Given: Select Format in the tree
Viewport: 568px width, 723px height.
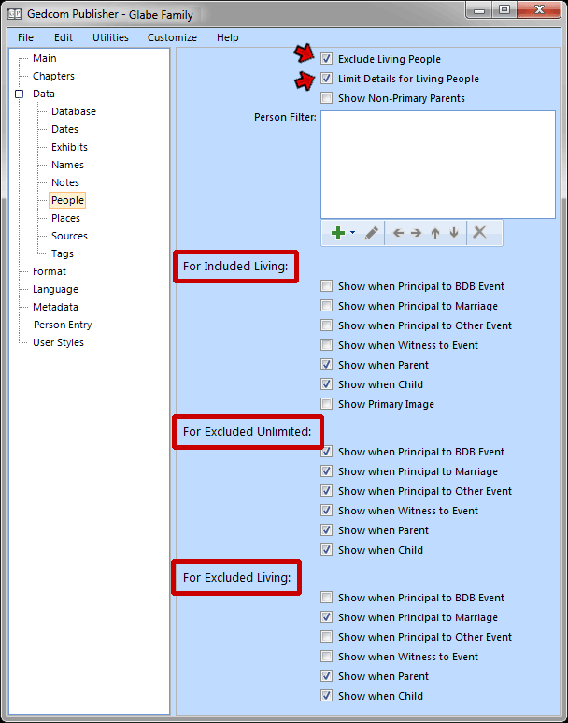Looking at the screenshot, I should [50, 271].
